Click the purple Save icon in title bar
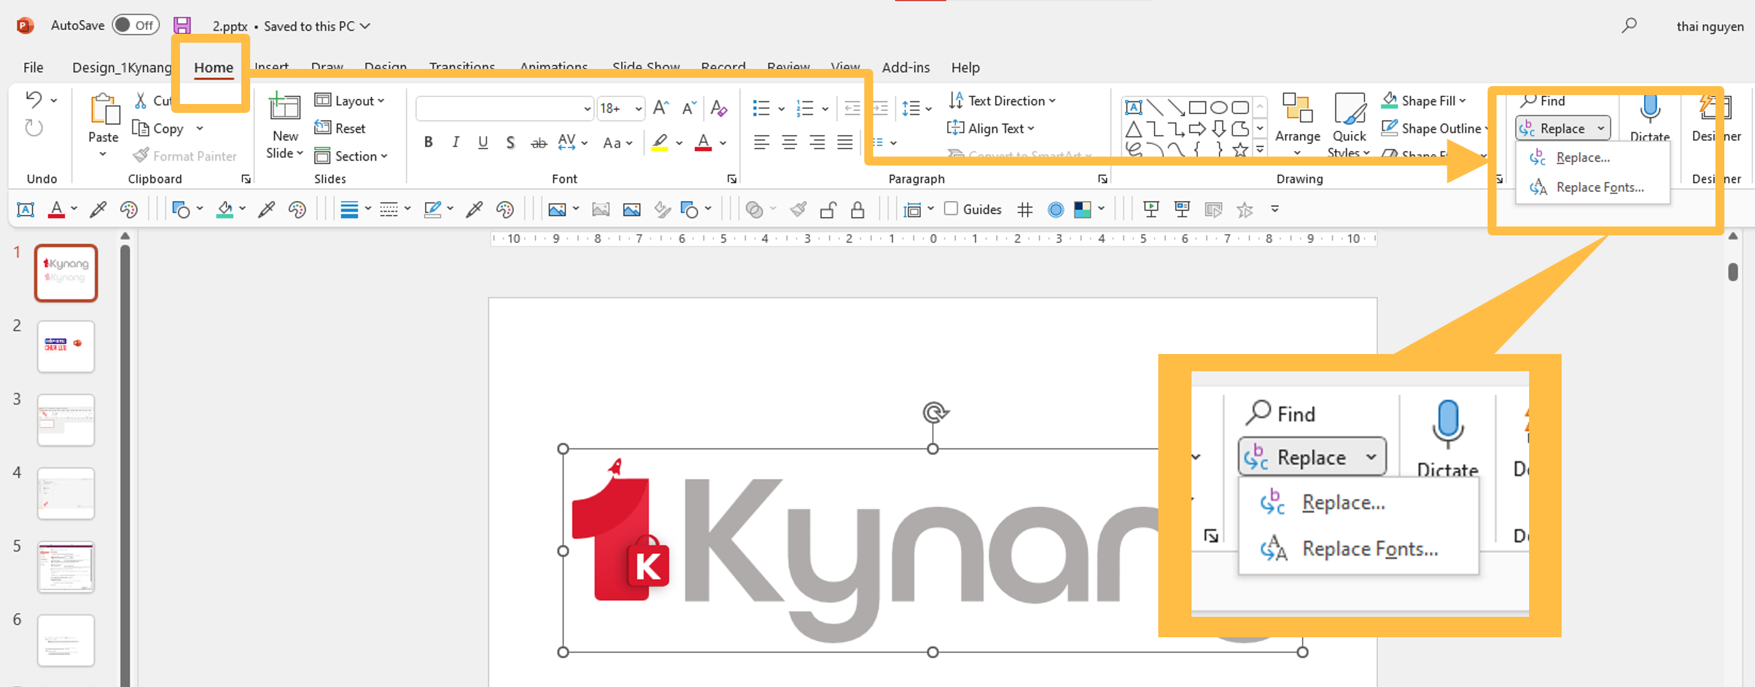Image resolution: width=1755 pixels, height=687 pixels. 182,26
